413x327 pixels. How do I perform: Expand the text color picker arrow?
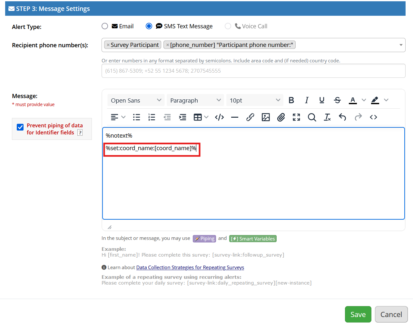click(364, 100)
